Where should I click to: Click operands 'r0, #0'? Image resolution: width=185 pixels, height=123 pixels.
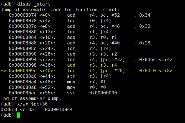[98, 87]
